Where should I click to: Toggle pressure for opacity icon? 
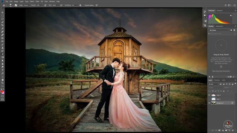point(45,5)
